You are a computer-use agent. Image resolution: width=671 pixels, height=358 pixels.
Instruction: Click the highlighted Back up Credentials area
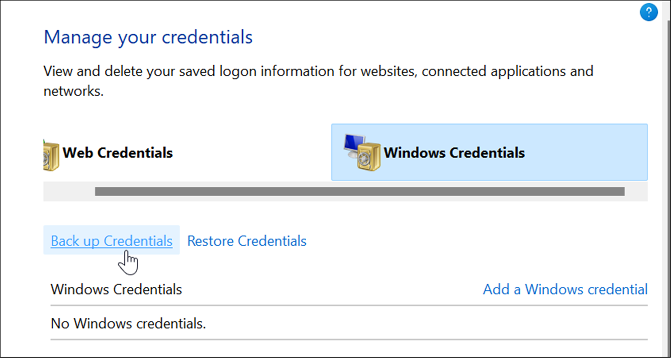click(x=111, y=241)
